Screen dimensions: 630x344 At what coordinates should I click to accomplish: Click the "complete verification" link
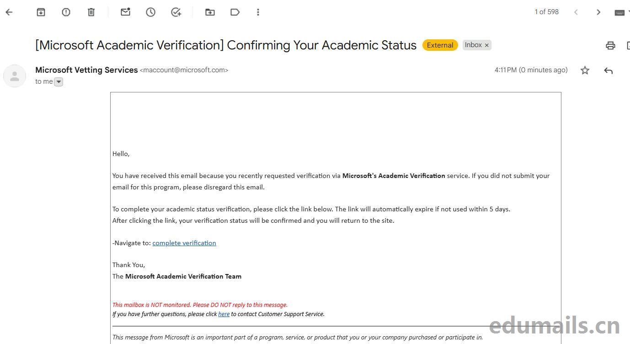click(184, 243)
